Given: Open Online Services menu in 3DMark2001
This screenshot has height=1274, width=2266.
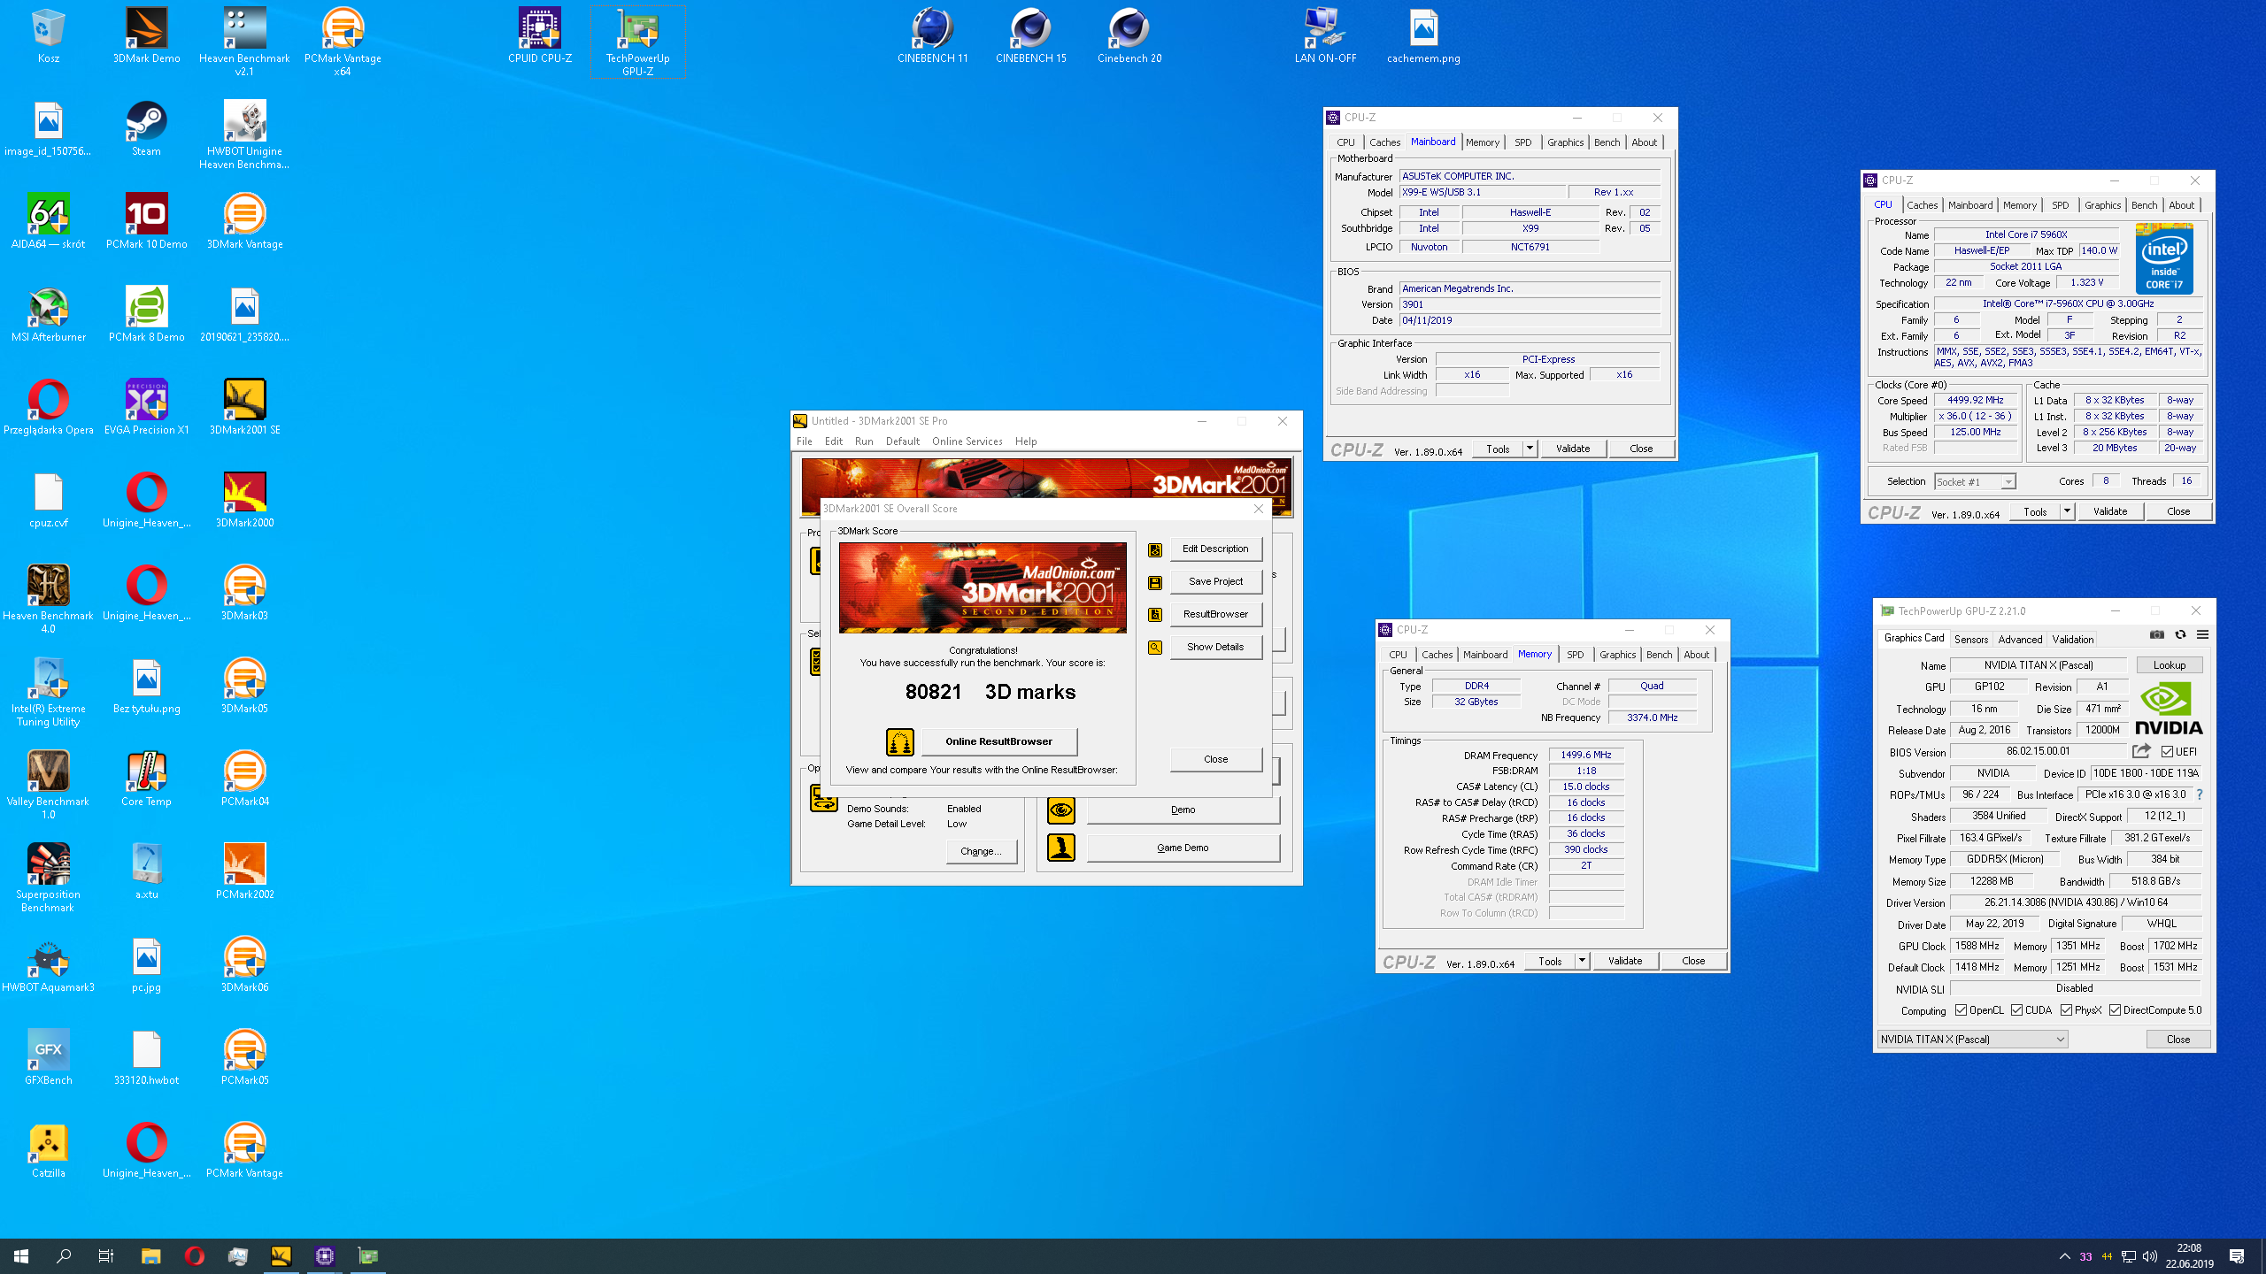Looking at the screenshot, I should [x=967, y=441].
